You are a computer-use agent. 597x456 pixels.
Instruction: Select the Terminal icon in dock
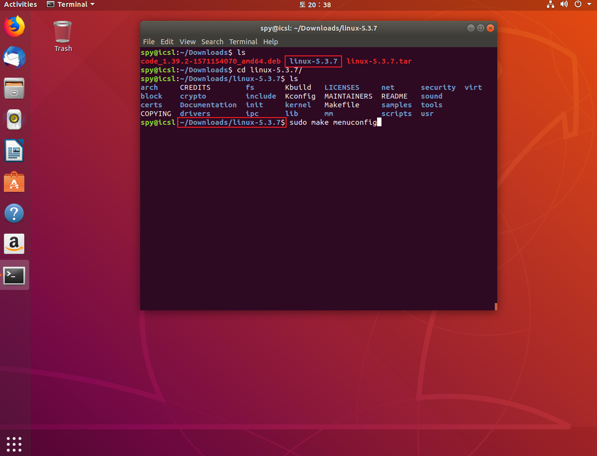tap(14, 275)
